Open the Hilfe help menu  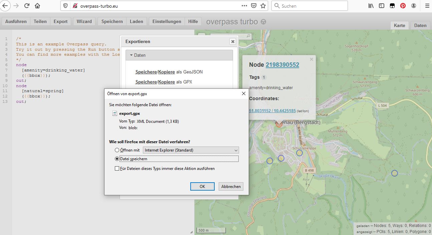[193, 21]
